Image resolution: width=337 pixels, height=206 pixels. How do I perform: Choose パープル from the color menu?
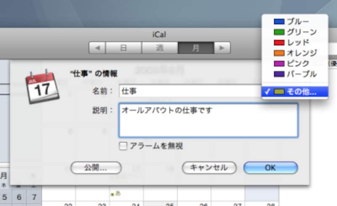pos(294,74)
